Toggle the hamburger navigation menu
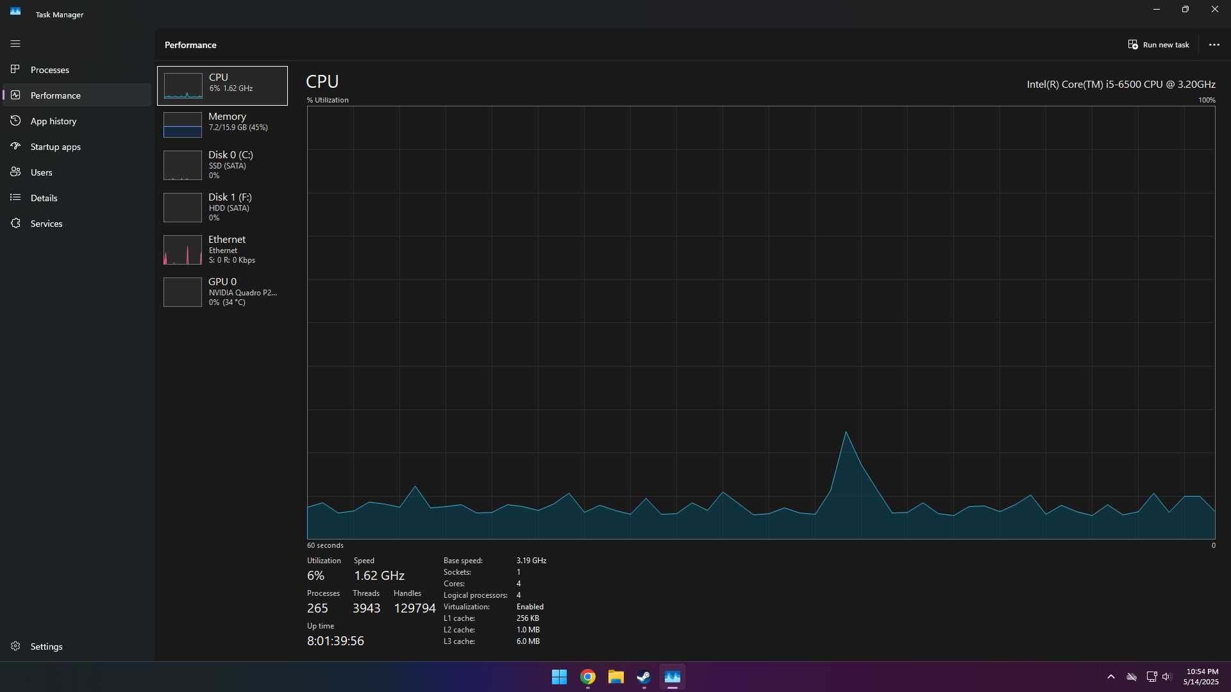 [15, 44]
